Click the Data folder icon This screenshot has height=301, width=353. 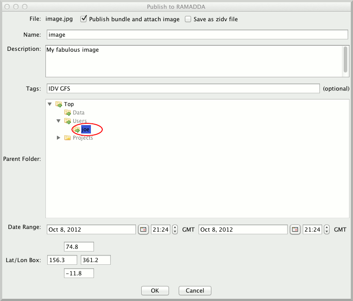pyautogui.click(x=68, y=113)
